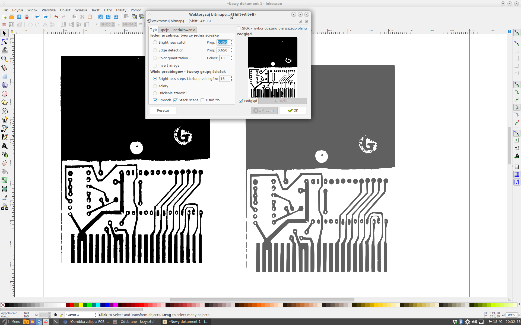Enable the Usuń tło checkbox
This screenshot has width=521, height=325.
click(202, 100)
